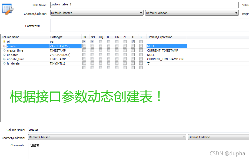The width and height of the screenshot is (249, 159).
Task: Open table Default Collation dropdown
Action: coord(192,13)
